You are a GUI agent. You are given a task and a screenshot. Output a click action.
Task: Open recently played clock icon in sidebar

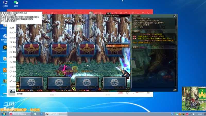[11, 52]
